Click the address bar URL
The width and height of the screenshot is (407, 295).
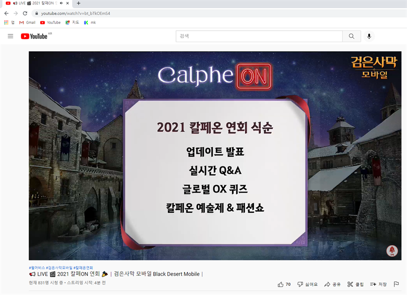coord(75,14)
